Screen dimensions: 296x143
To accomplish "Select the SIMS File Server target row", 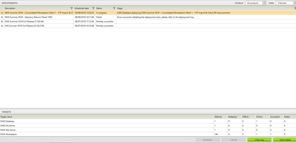I will [148, 126].
